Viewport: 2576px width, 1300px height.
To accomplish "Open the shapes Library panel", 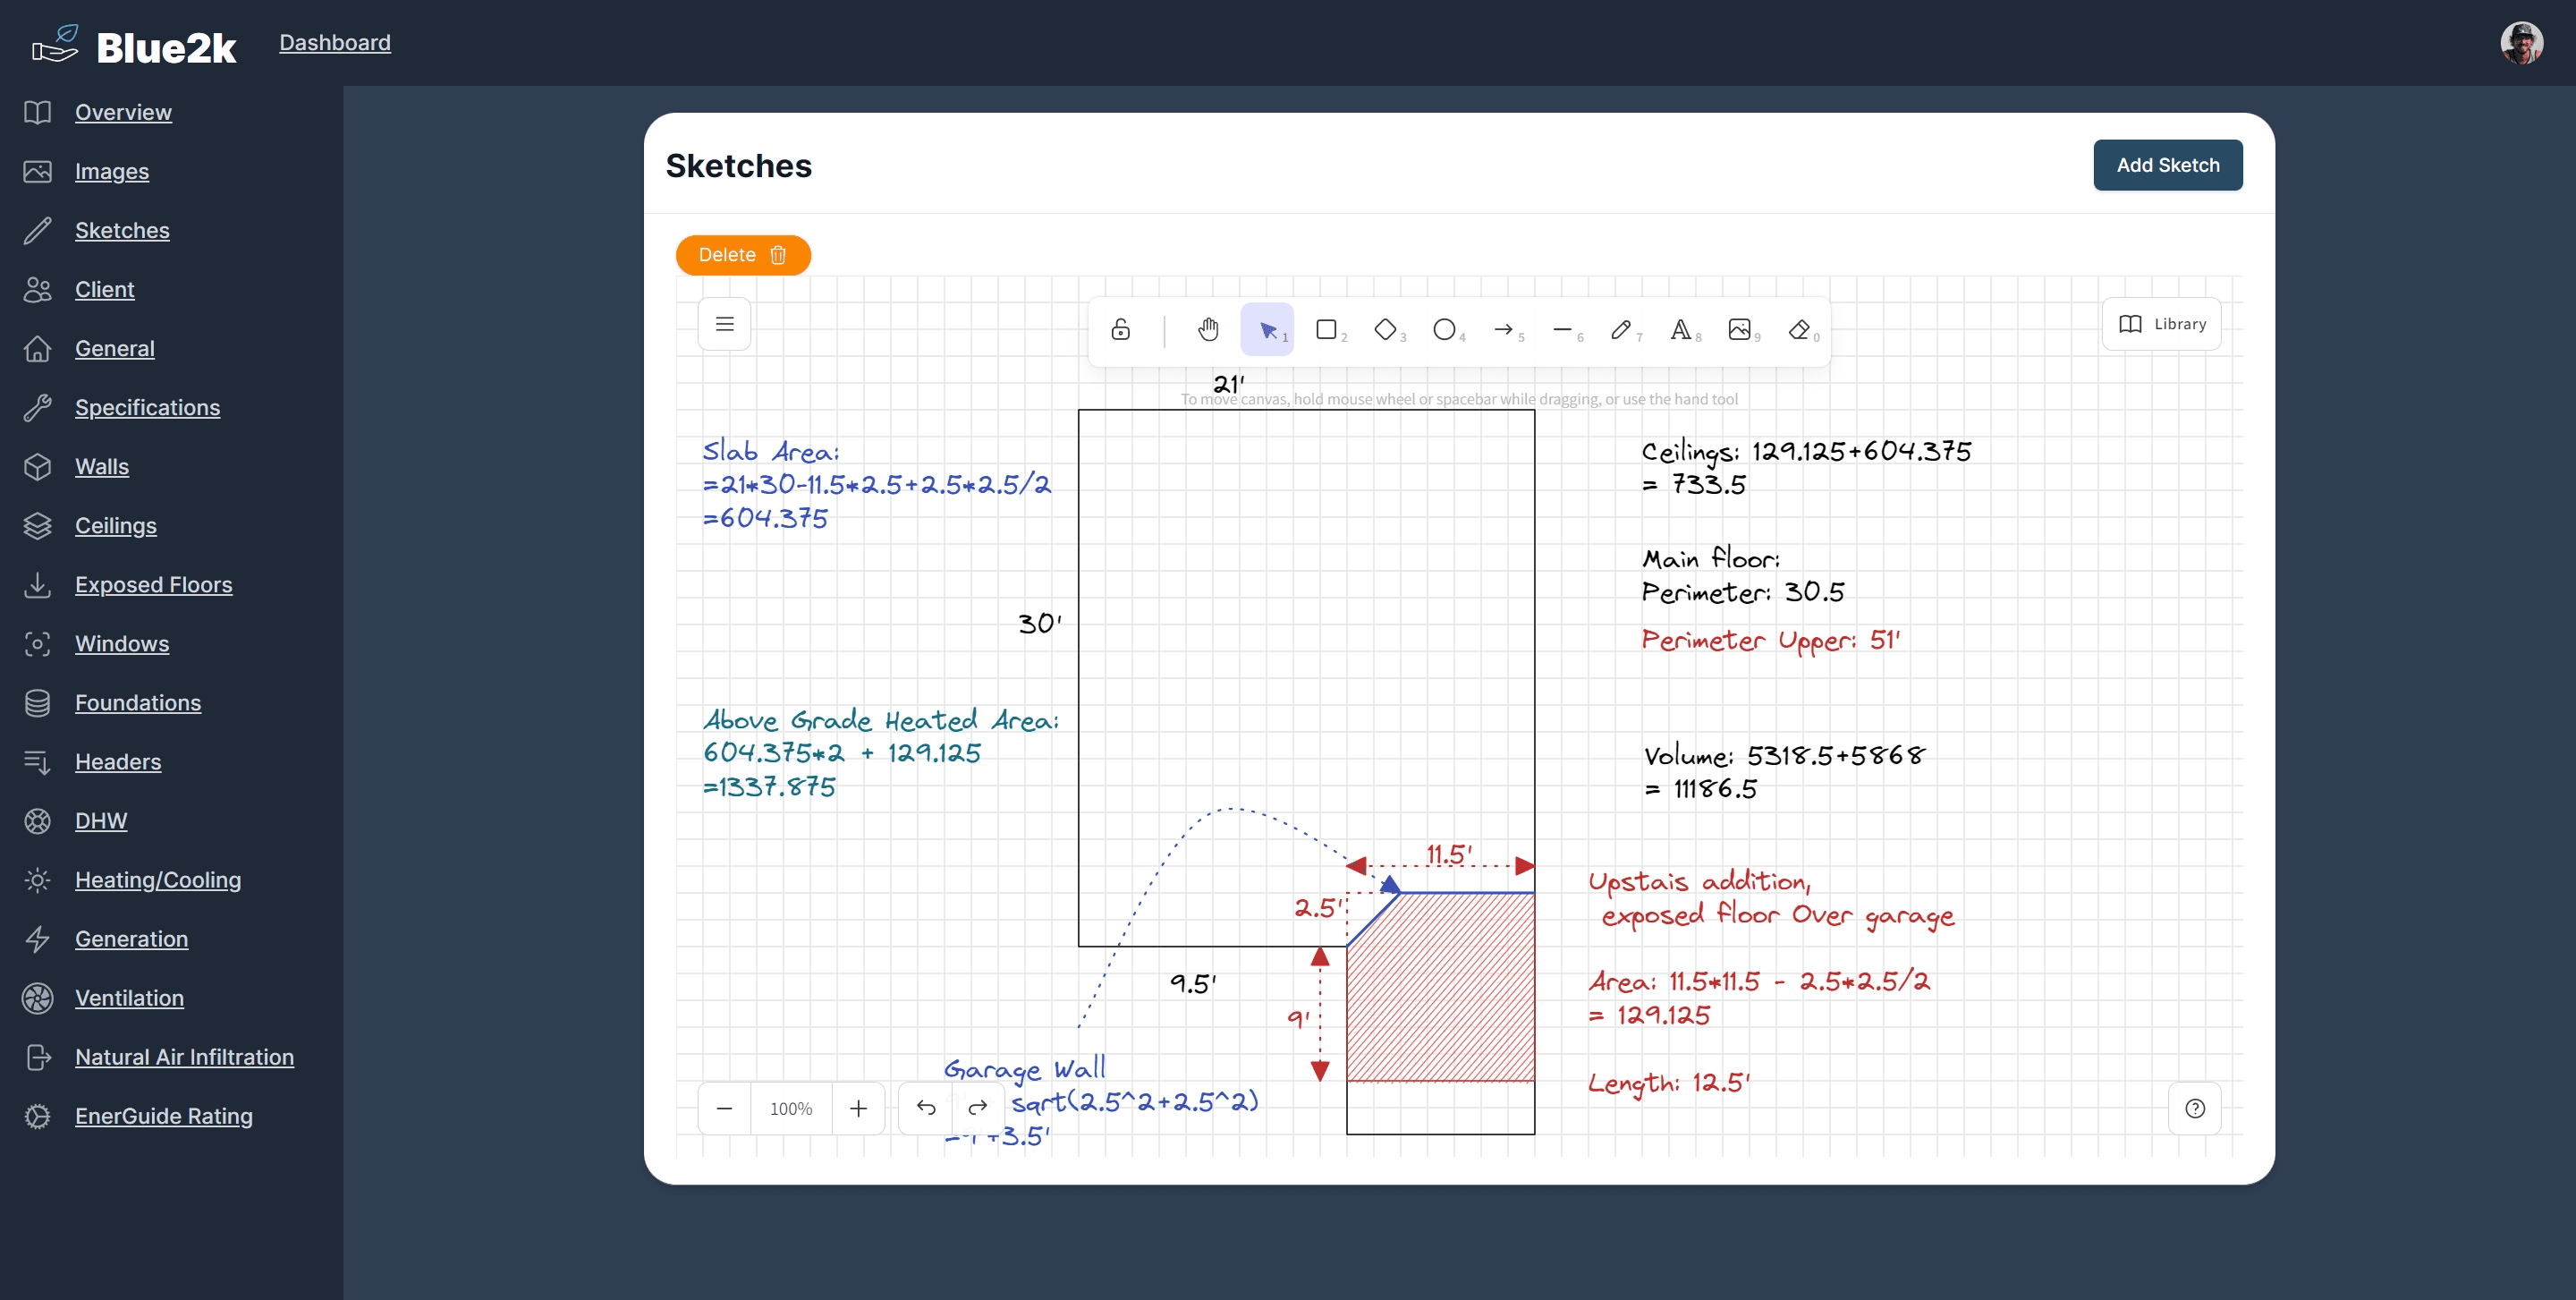I will [x=2162, y=324].
